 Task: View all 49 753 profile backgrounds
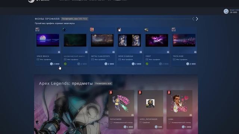click(75, 19)
